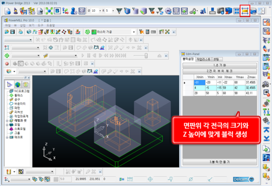
Task: Select the 바운더리 tree item
Action: 20,103
